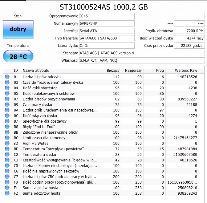207x203 pixels.
Task: Click status icon for attribute C3 row
Action: [x=7, y=160]
